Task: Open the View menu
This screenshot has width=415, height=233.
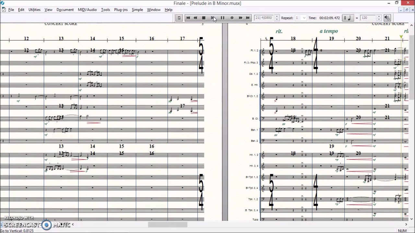Action: click(x=48, y=10)
